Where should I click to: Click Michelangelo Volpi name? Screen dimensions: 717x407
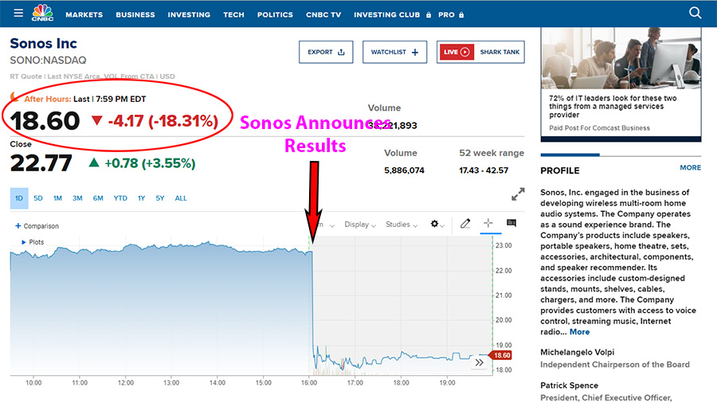[x=577, y=352]
